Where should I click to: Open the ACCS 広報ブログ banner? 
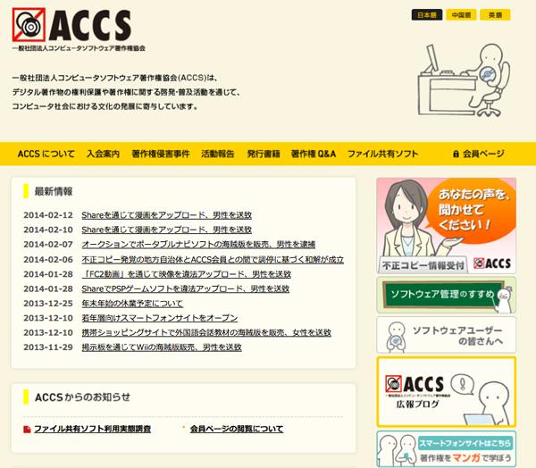[x=445, y=391]
